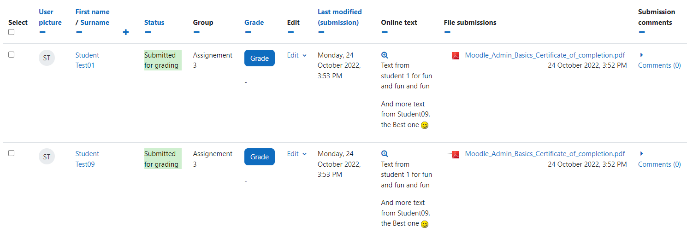This screenshot has width=687, height=233.
Task: Click the plus icon beside Surname column
Action: (x=125, y=32)
